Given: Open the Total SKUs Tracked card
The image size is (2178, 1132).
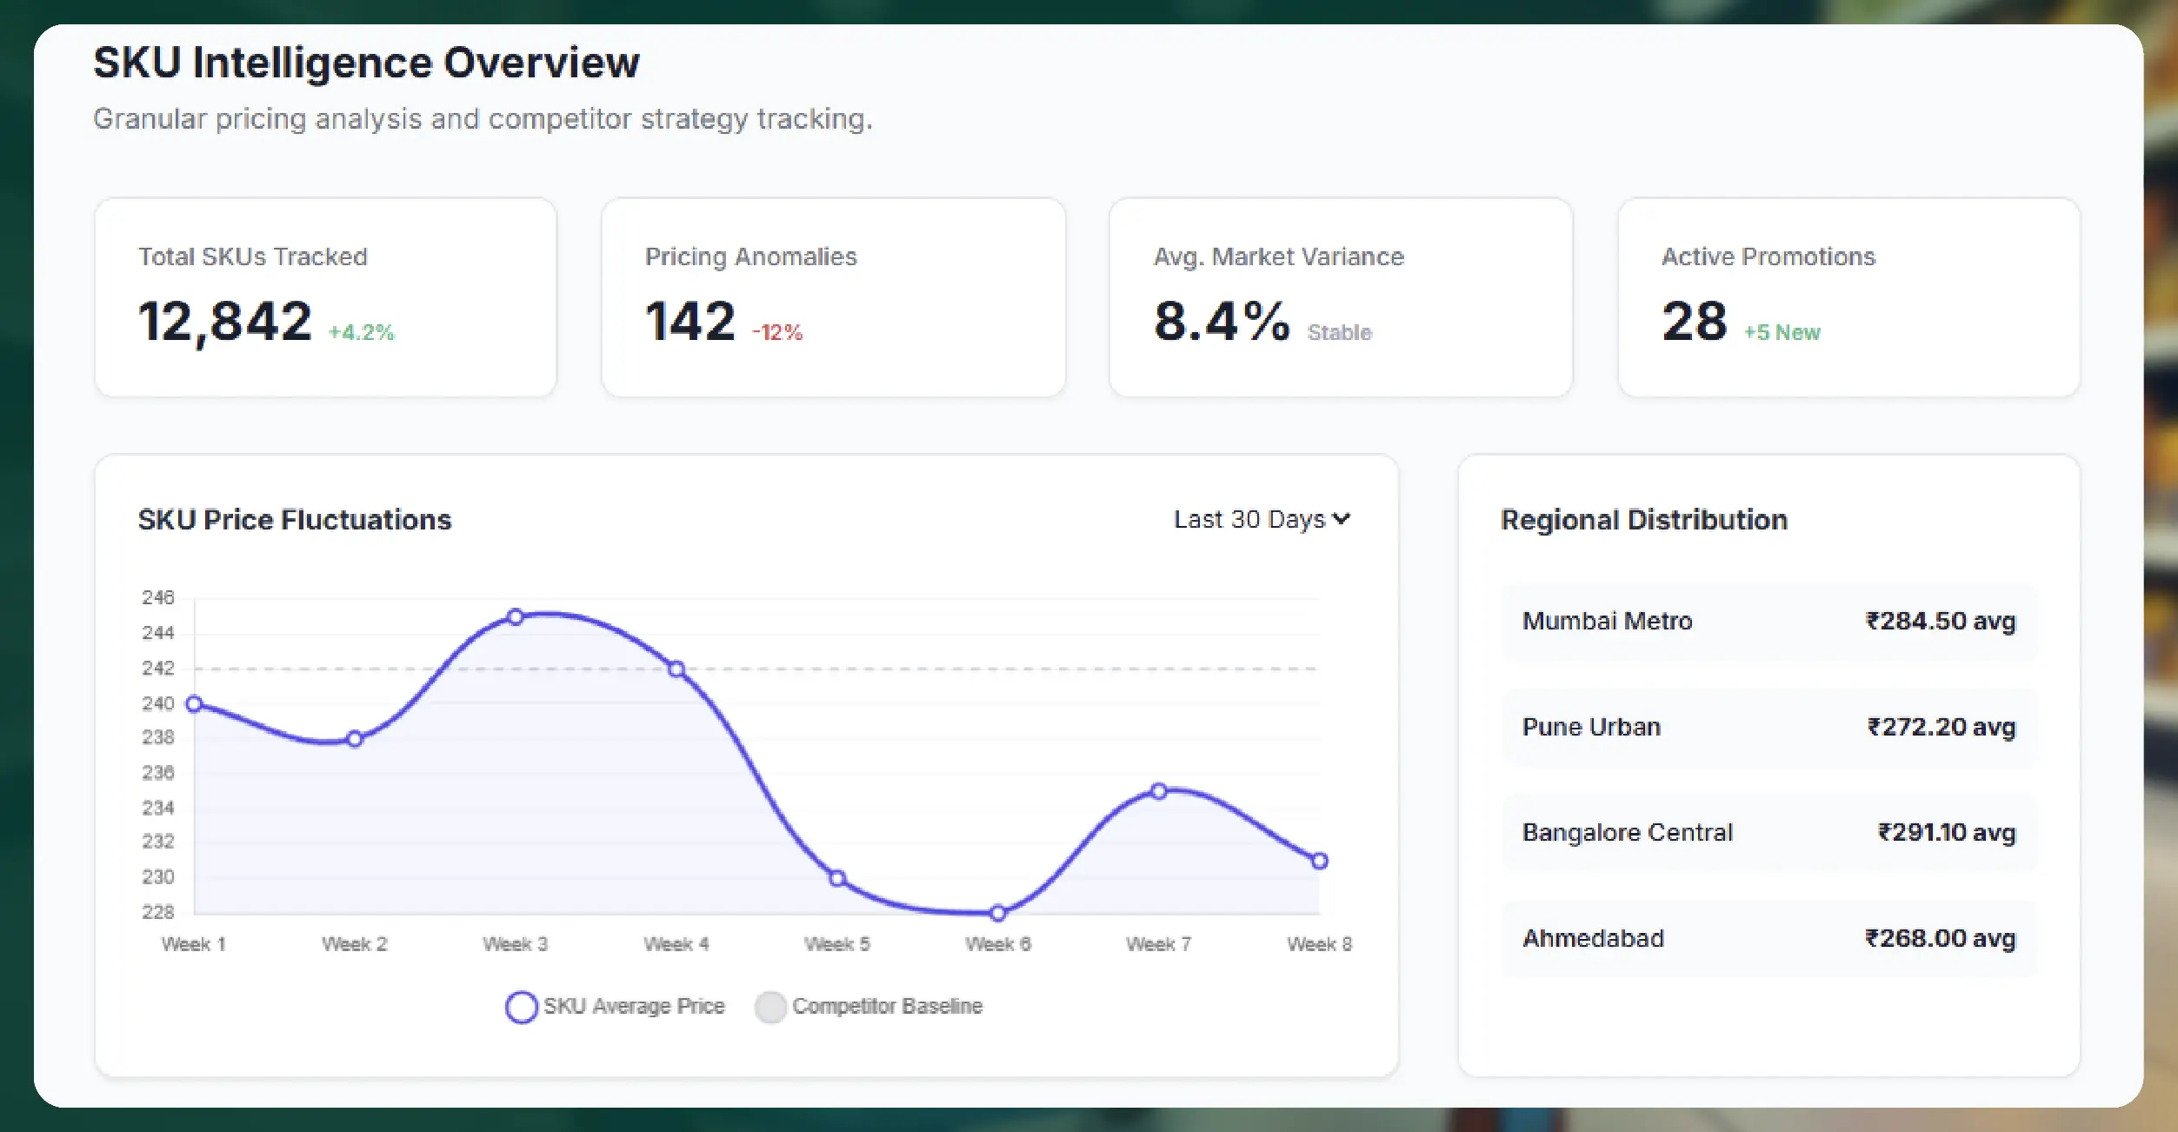Looking at the screenshot, I should (325, 297).
